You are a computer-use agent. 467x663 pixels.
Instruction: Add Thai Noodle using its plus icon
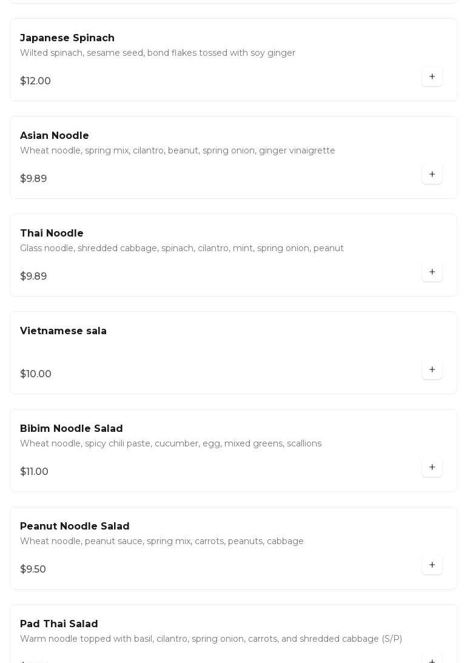click(x=432, y=272)
